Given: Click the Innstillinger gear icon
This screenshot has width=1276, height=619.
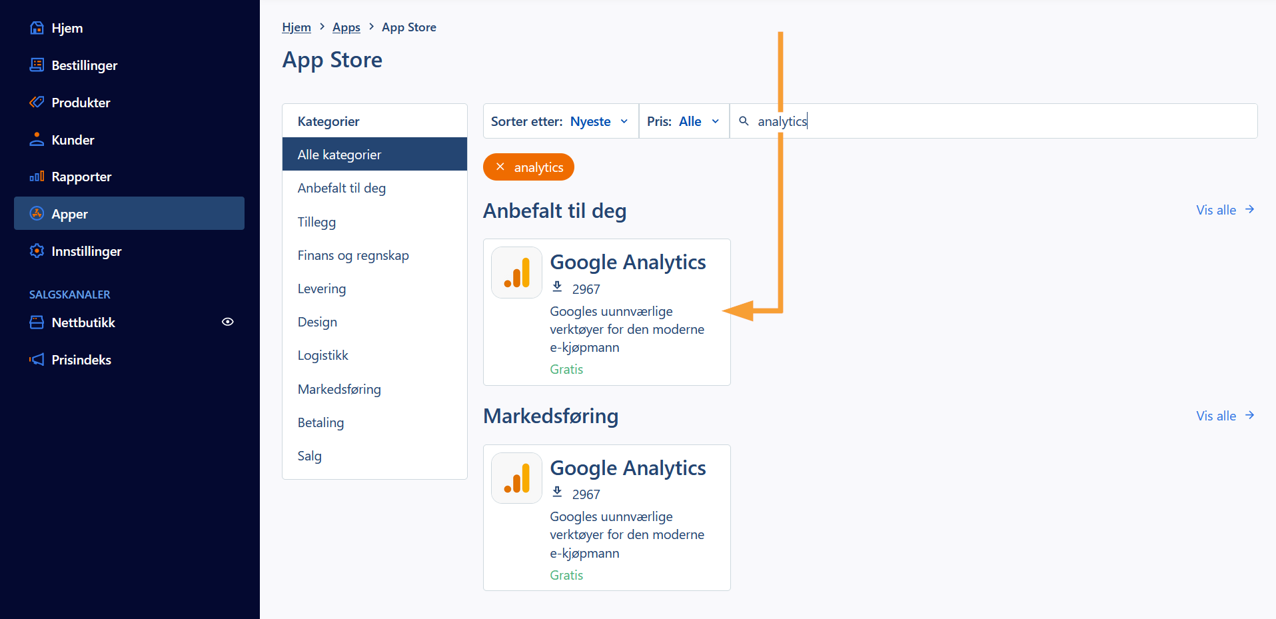Looking at the screenshot, I should click(x=37, y=251).
